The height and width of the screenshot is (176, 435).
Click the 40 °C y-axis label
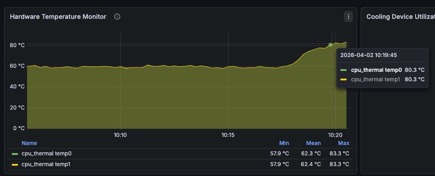tap(18, 87)
